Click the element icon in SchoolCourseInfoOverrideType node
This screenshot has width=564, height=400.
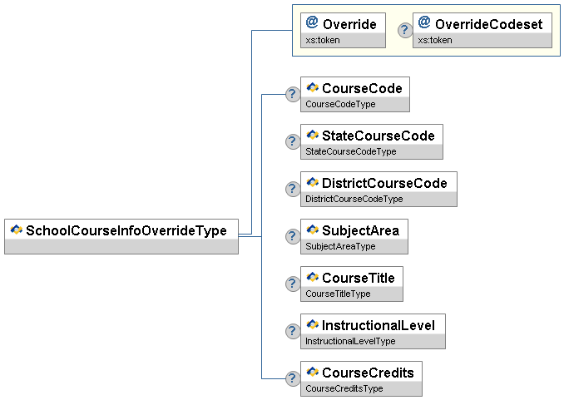17,230
